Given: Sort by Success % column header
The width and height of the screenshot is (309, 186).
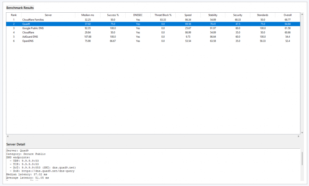Looking at the screenshot, I should pyautogui.click(x=113, y=15).
